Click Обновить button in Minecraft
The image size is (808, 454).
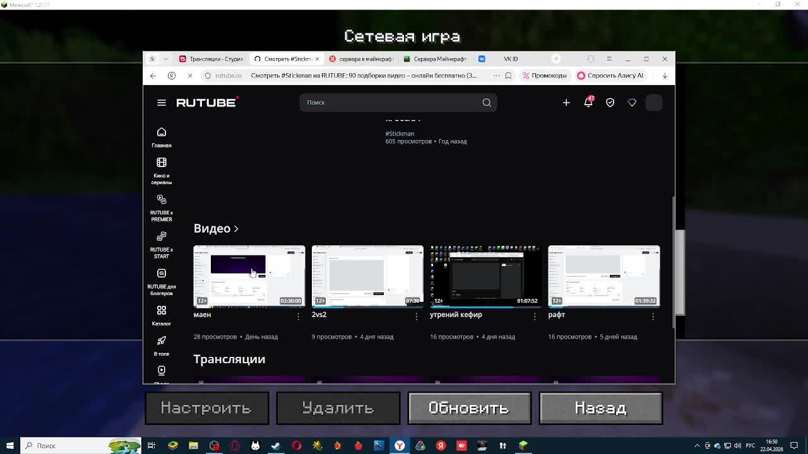469,408
